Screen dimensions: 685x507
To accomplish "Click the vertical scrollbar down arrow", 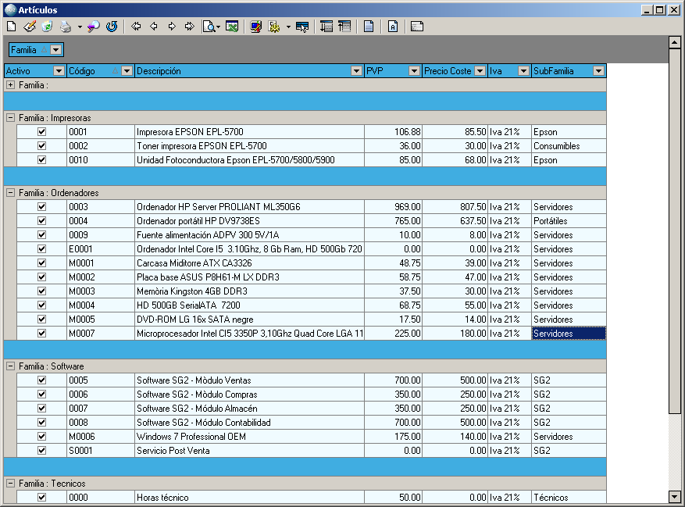I will point(675,497).
